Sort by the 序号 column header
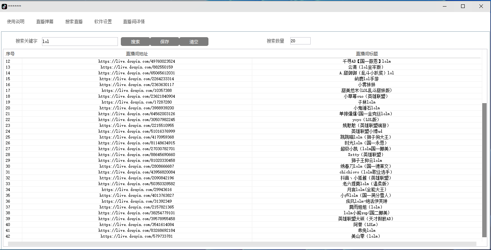Image resolution: width=491 pixels, height=250 pixels. (x=10, y=54)
